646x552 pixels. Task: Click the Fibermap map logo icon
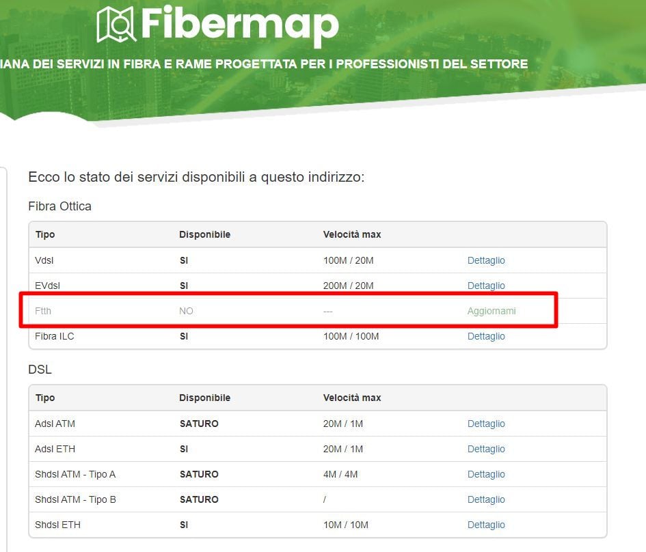tap(116, 25)
